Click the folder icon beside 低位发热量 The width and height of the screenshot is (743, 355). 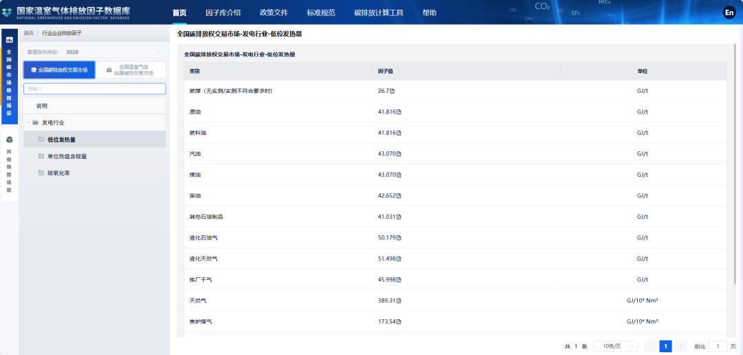pos(41,140)
